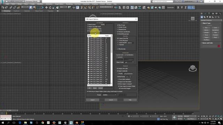The image size is (223, 125).
Task: Toggle the Unique wire color checkbox
Action: pyautogui.click(x=117, y=69)
